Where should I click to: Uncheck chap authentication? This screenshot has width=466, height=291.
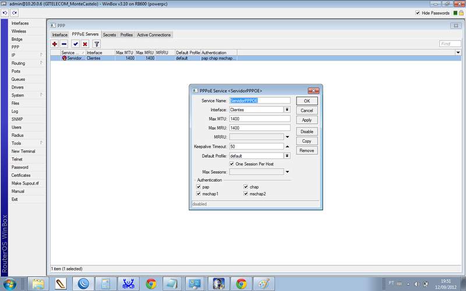pos(246,187)
